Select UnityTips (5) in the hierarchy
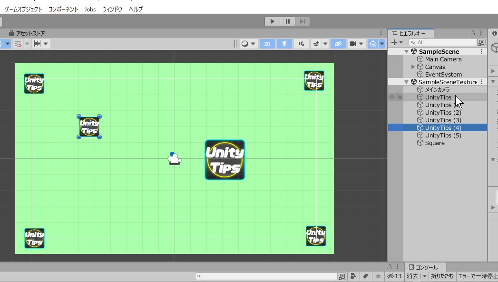This screenshot has height=282, width=498. click(x=443, y=136)
